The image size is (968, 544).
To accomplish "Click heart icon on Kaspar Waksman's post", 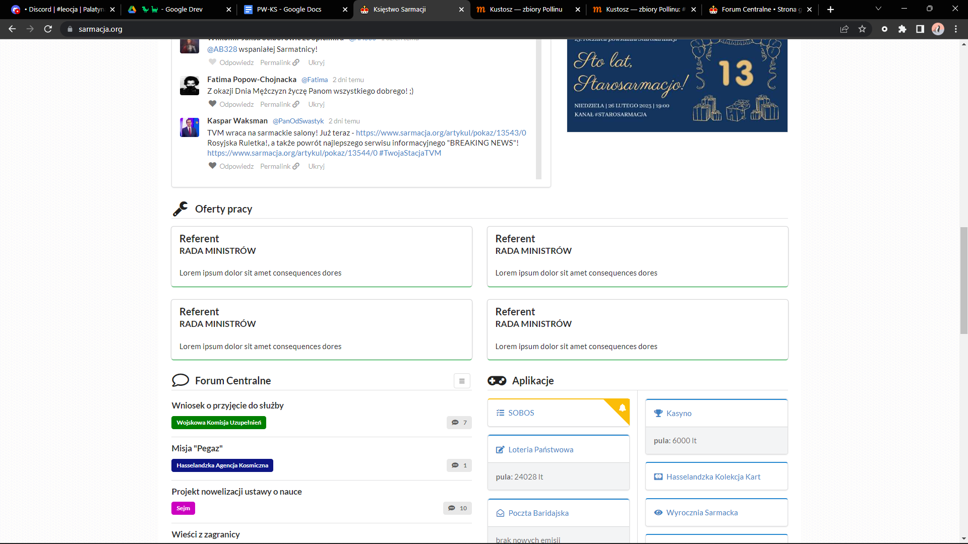I will [x=212, y=166].
